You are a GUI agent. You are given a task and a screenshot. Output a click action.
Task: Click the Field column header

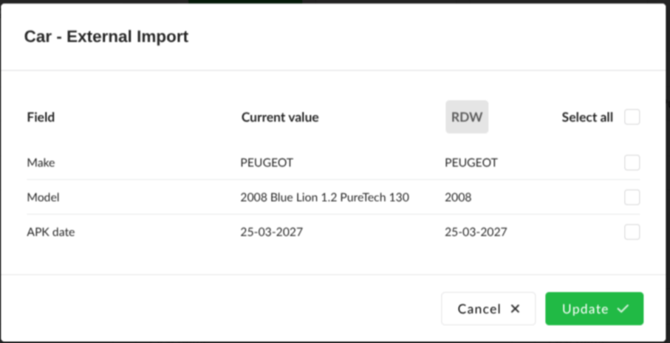(41, 117)
